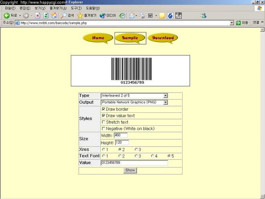The image size is (265, 199).
Task: Click the Windows flag logo
Action: pyautogui.click(x=259, y=8)
